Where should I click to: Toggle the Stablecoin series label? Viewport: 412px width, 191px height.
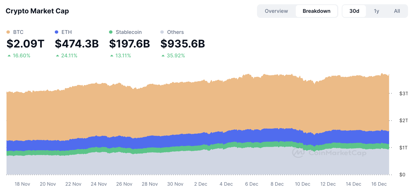[x=129, y=32]
